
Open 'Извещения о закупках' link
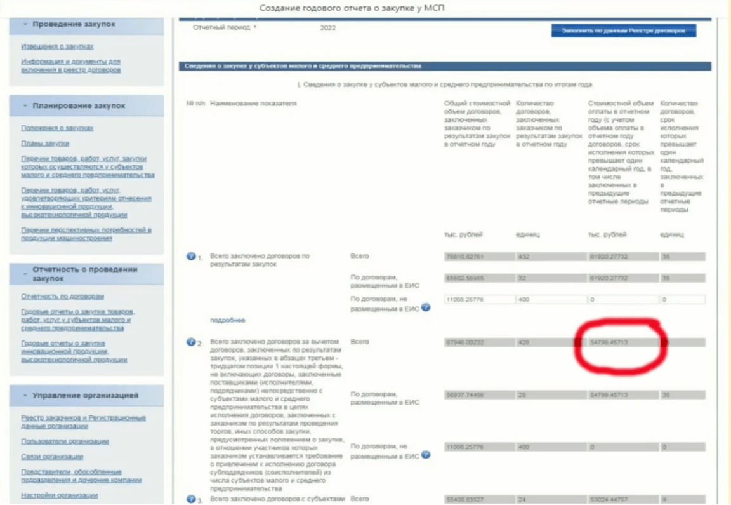57,47
